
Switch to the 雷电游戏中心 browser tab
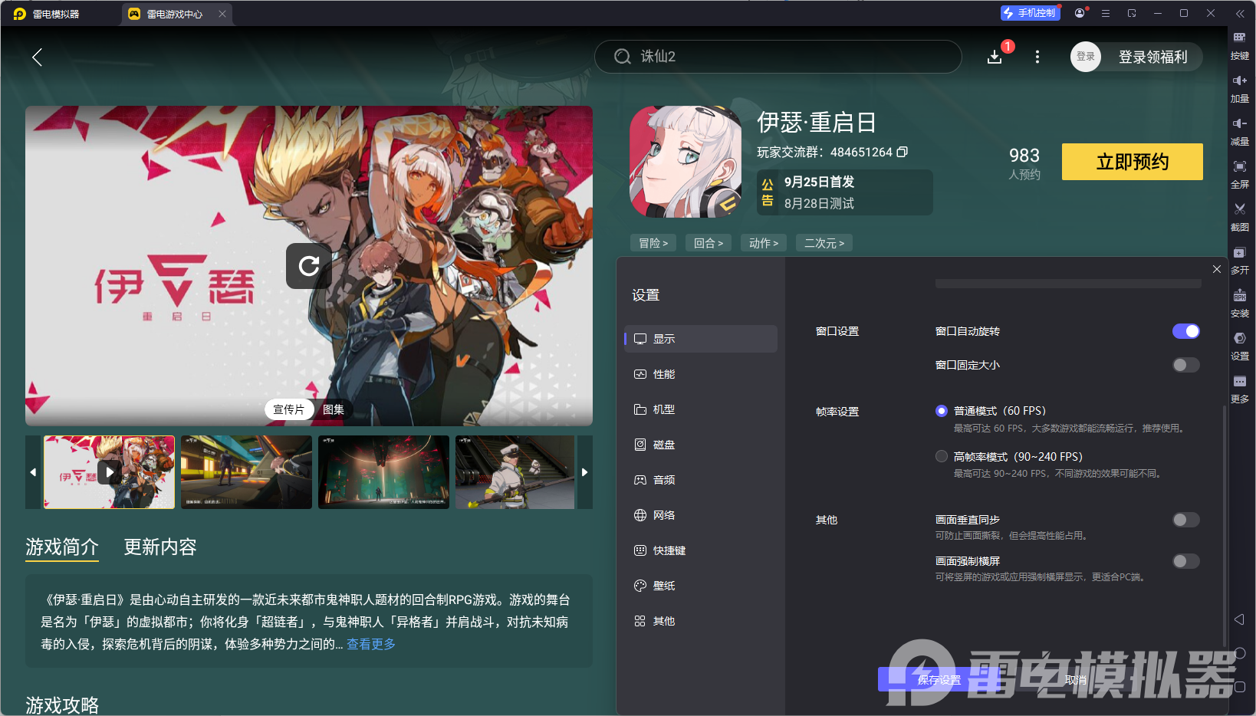click(173, 13)
